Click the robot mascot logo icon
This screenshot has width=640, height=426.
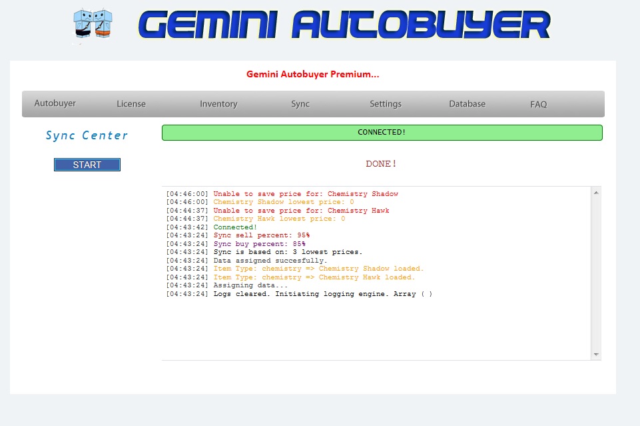92,25
